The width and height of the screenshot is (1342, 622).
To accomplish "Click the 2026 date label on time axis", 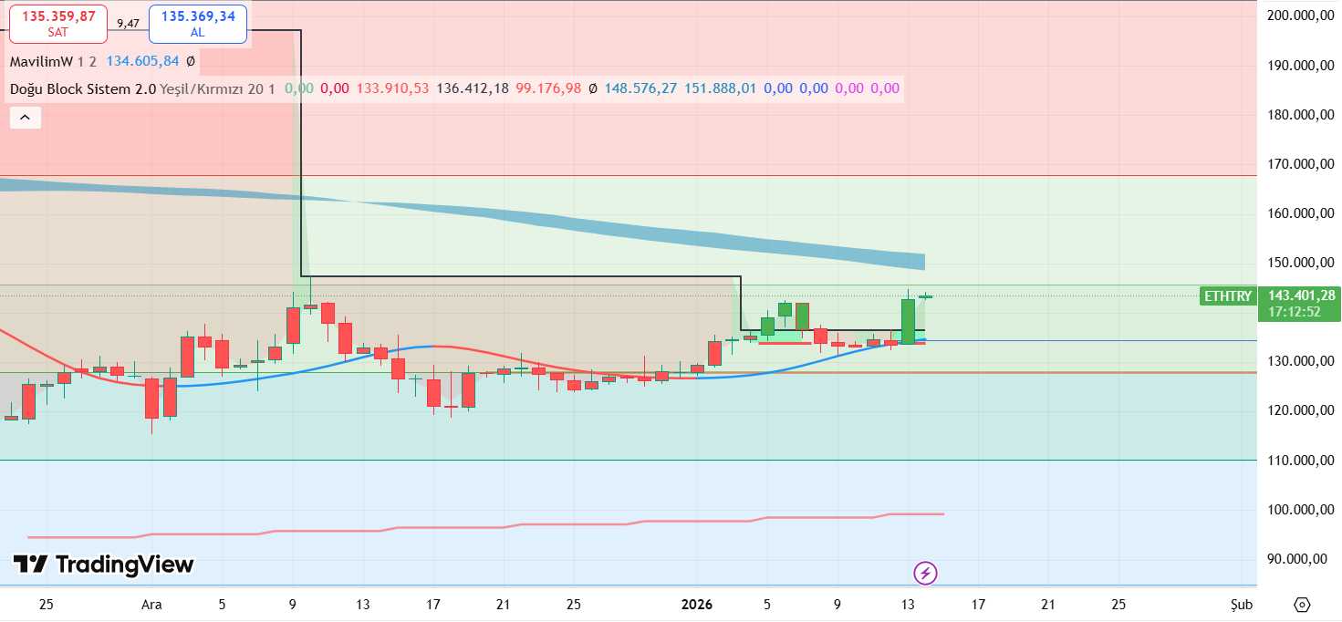I will (x=698, y=605).
